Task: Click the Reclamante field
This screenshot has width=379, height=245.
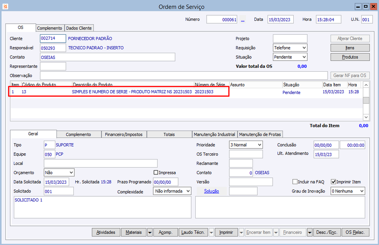Action: click(x=241, y=163)
